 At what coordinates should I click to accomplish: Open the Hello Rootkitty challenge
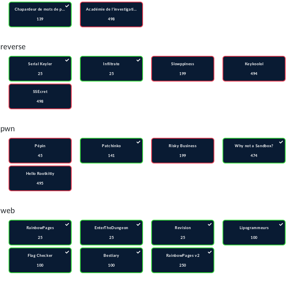click(x=40, y=178)
